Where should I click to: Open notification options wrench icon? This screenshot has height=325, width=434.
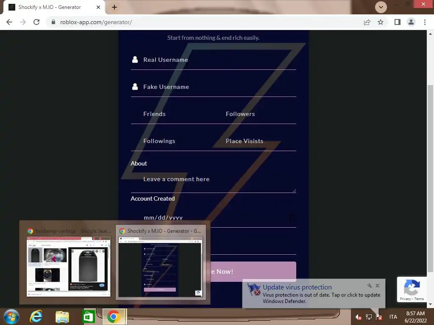[x=370, y=286]
